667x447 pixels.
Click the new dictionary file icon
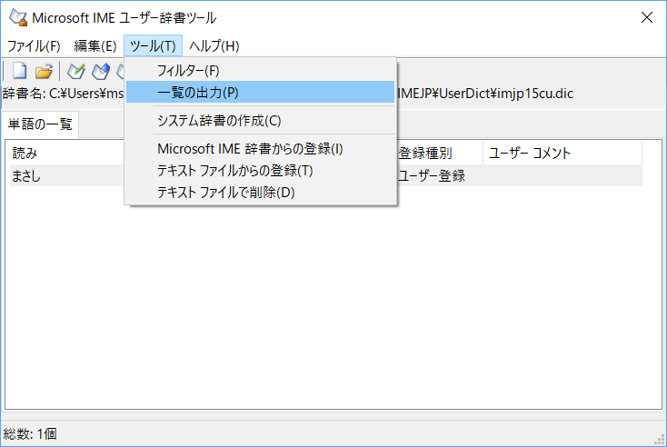point(19,71)
